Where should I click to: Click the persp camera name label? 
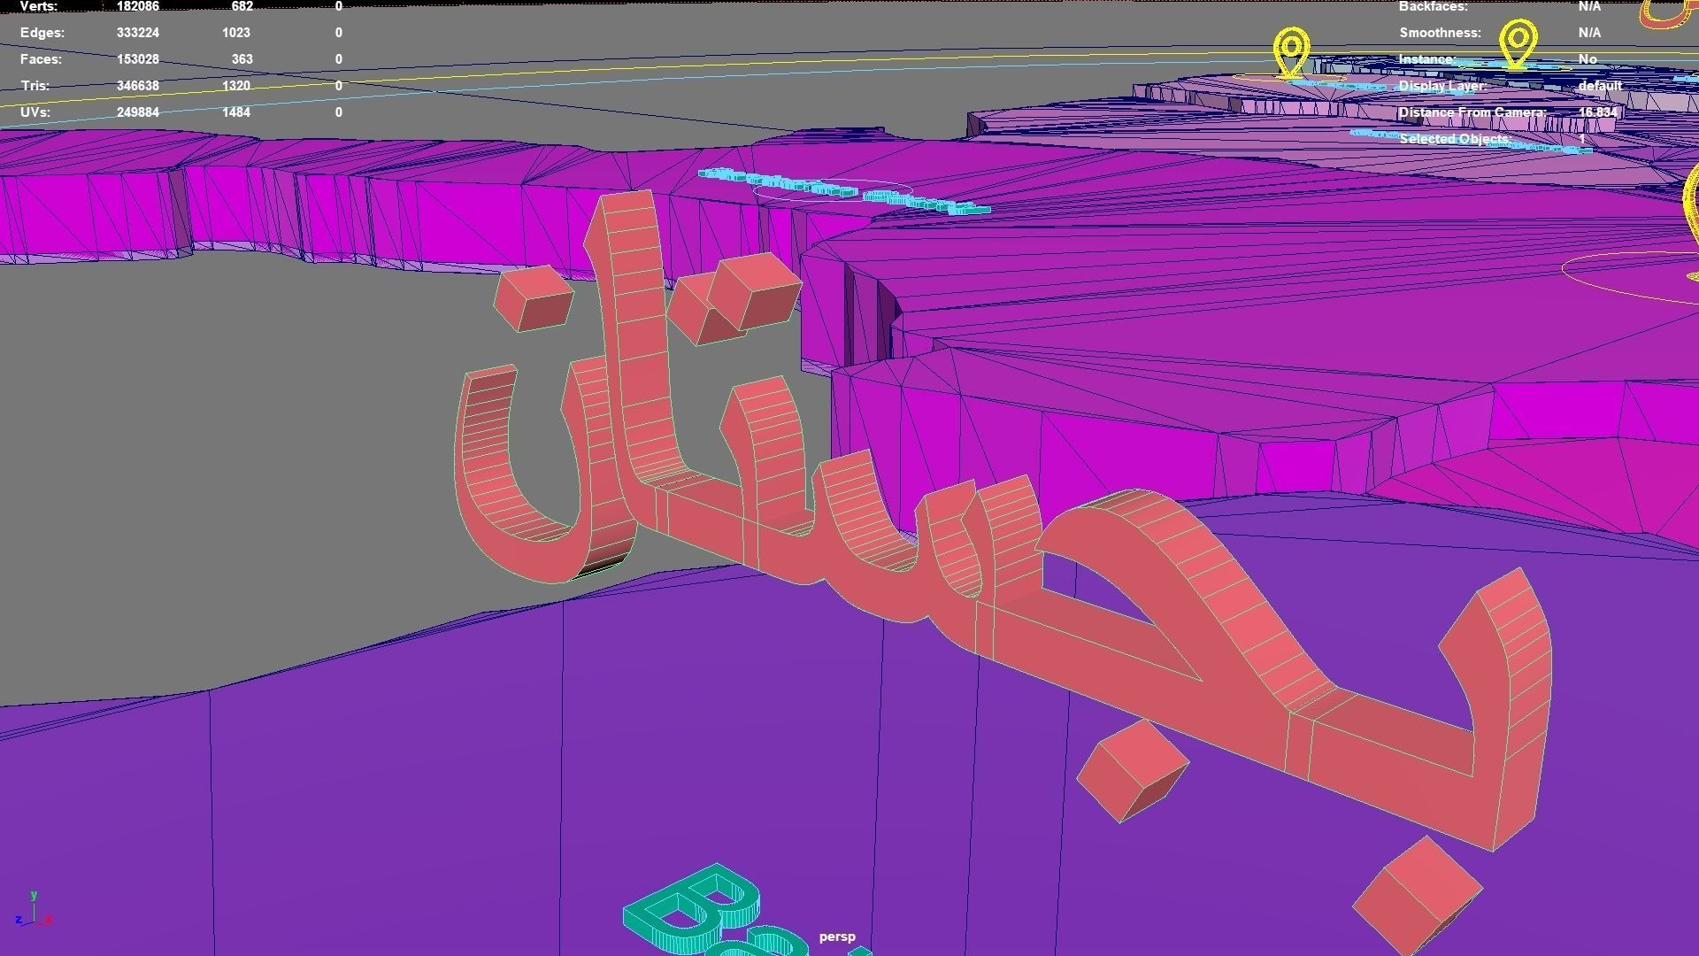(836, 937)
